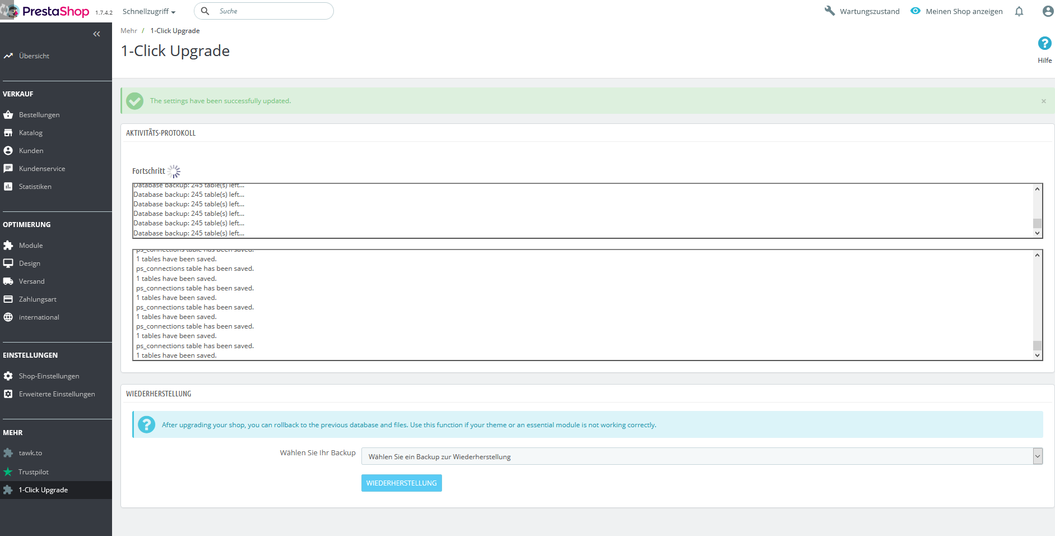1055x536 pixels.
Task: Click the Suche search field
Action: pos(264,11)
